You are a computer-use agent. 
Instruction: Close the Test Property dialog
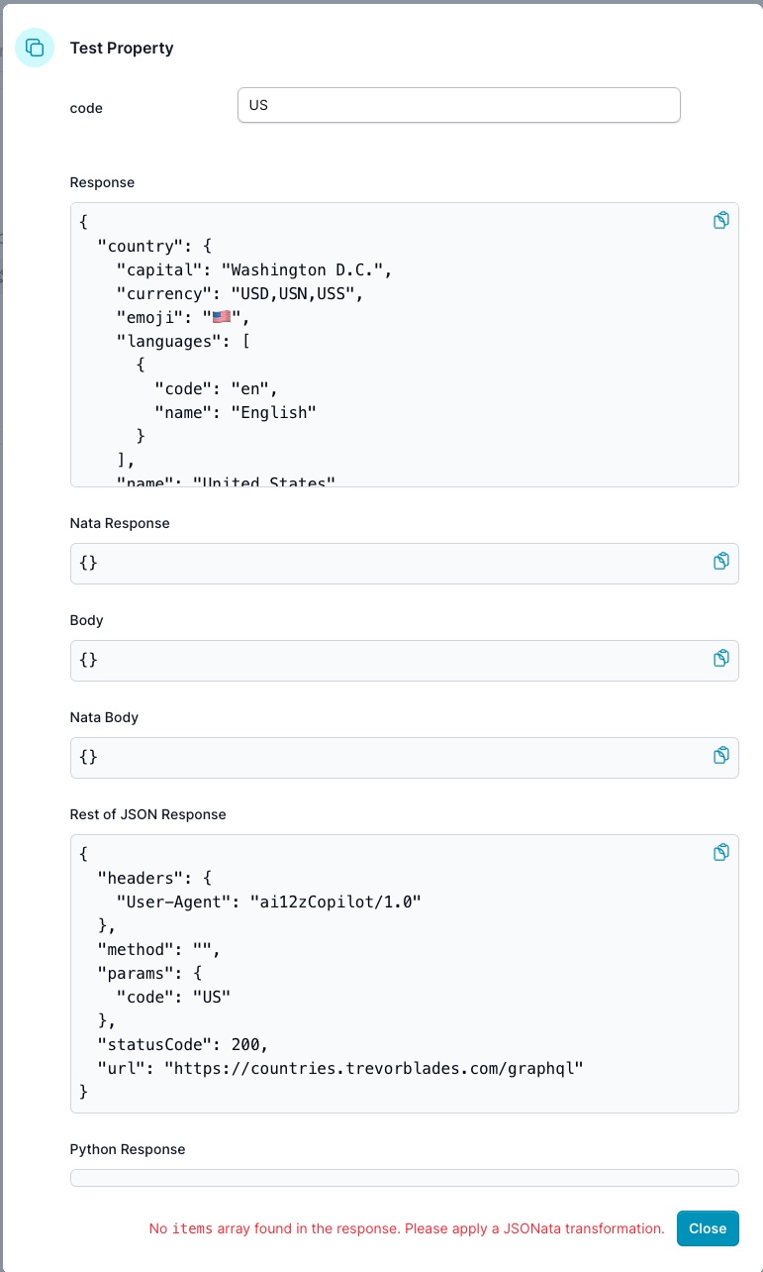click(707, 1228)
